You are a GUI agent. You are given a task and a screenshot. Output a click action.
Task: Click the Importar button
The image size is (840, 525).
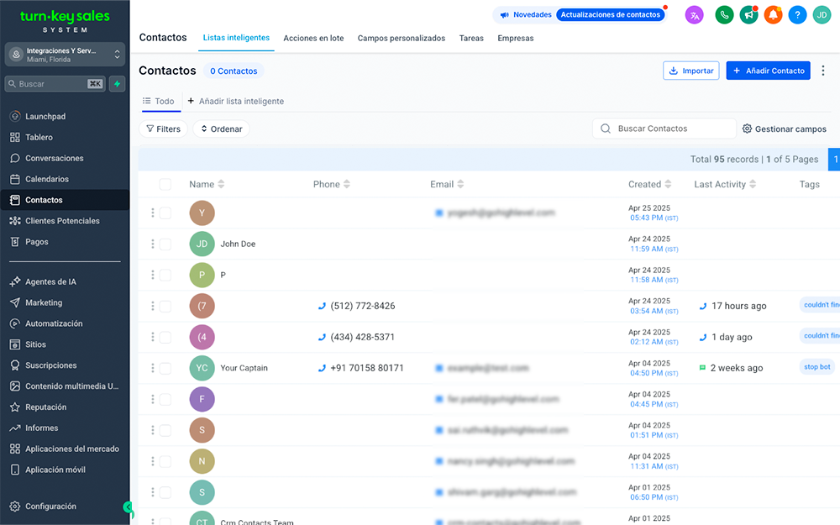tap(691, 71)
